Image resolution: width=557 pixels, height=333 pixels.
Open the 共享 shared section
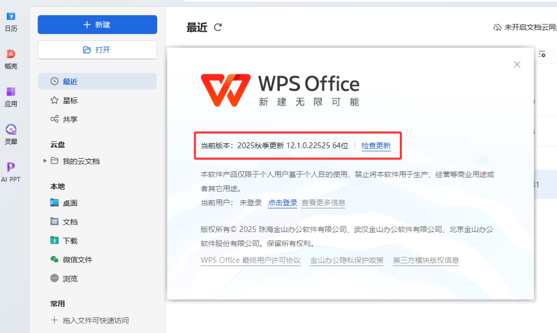70,120
